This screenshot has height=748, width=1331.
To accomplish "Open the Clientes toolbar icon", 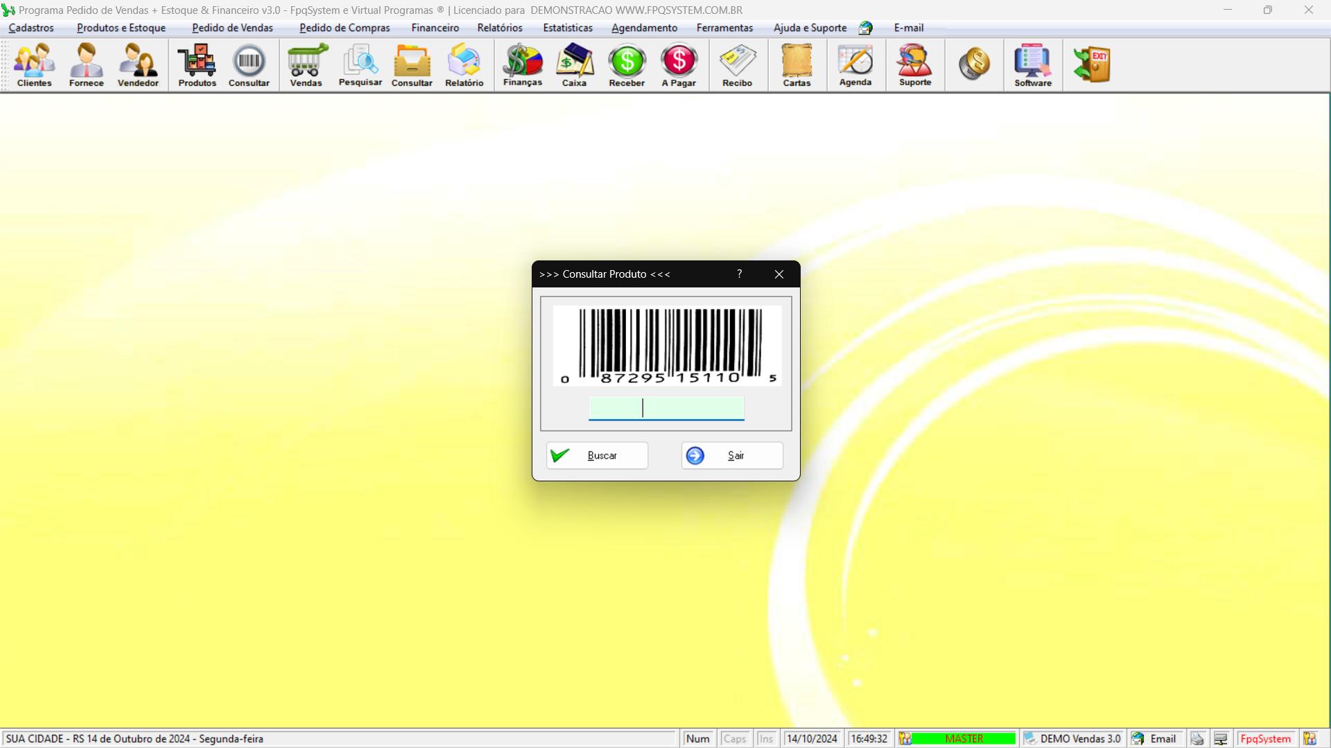I will point(34,65).
